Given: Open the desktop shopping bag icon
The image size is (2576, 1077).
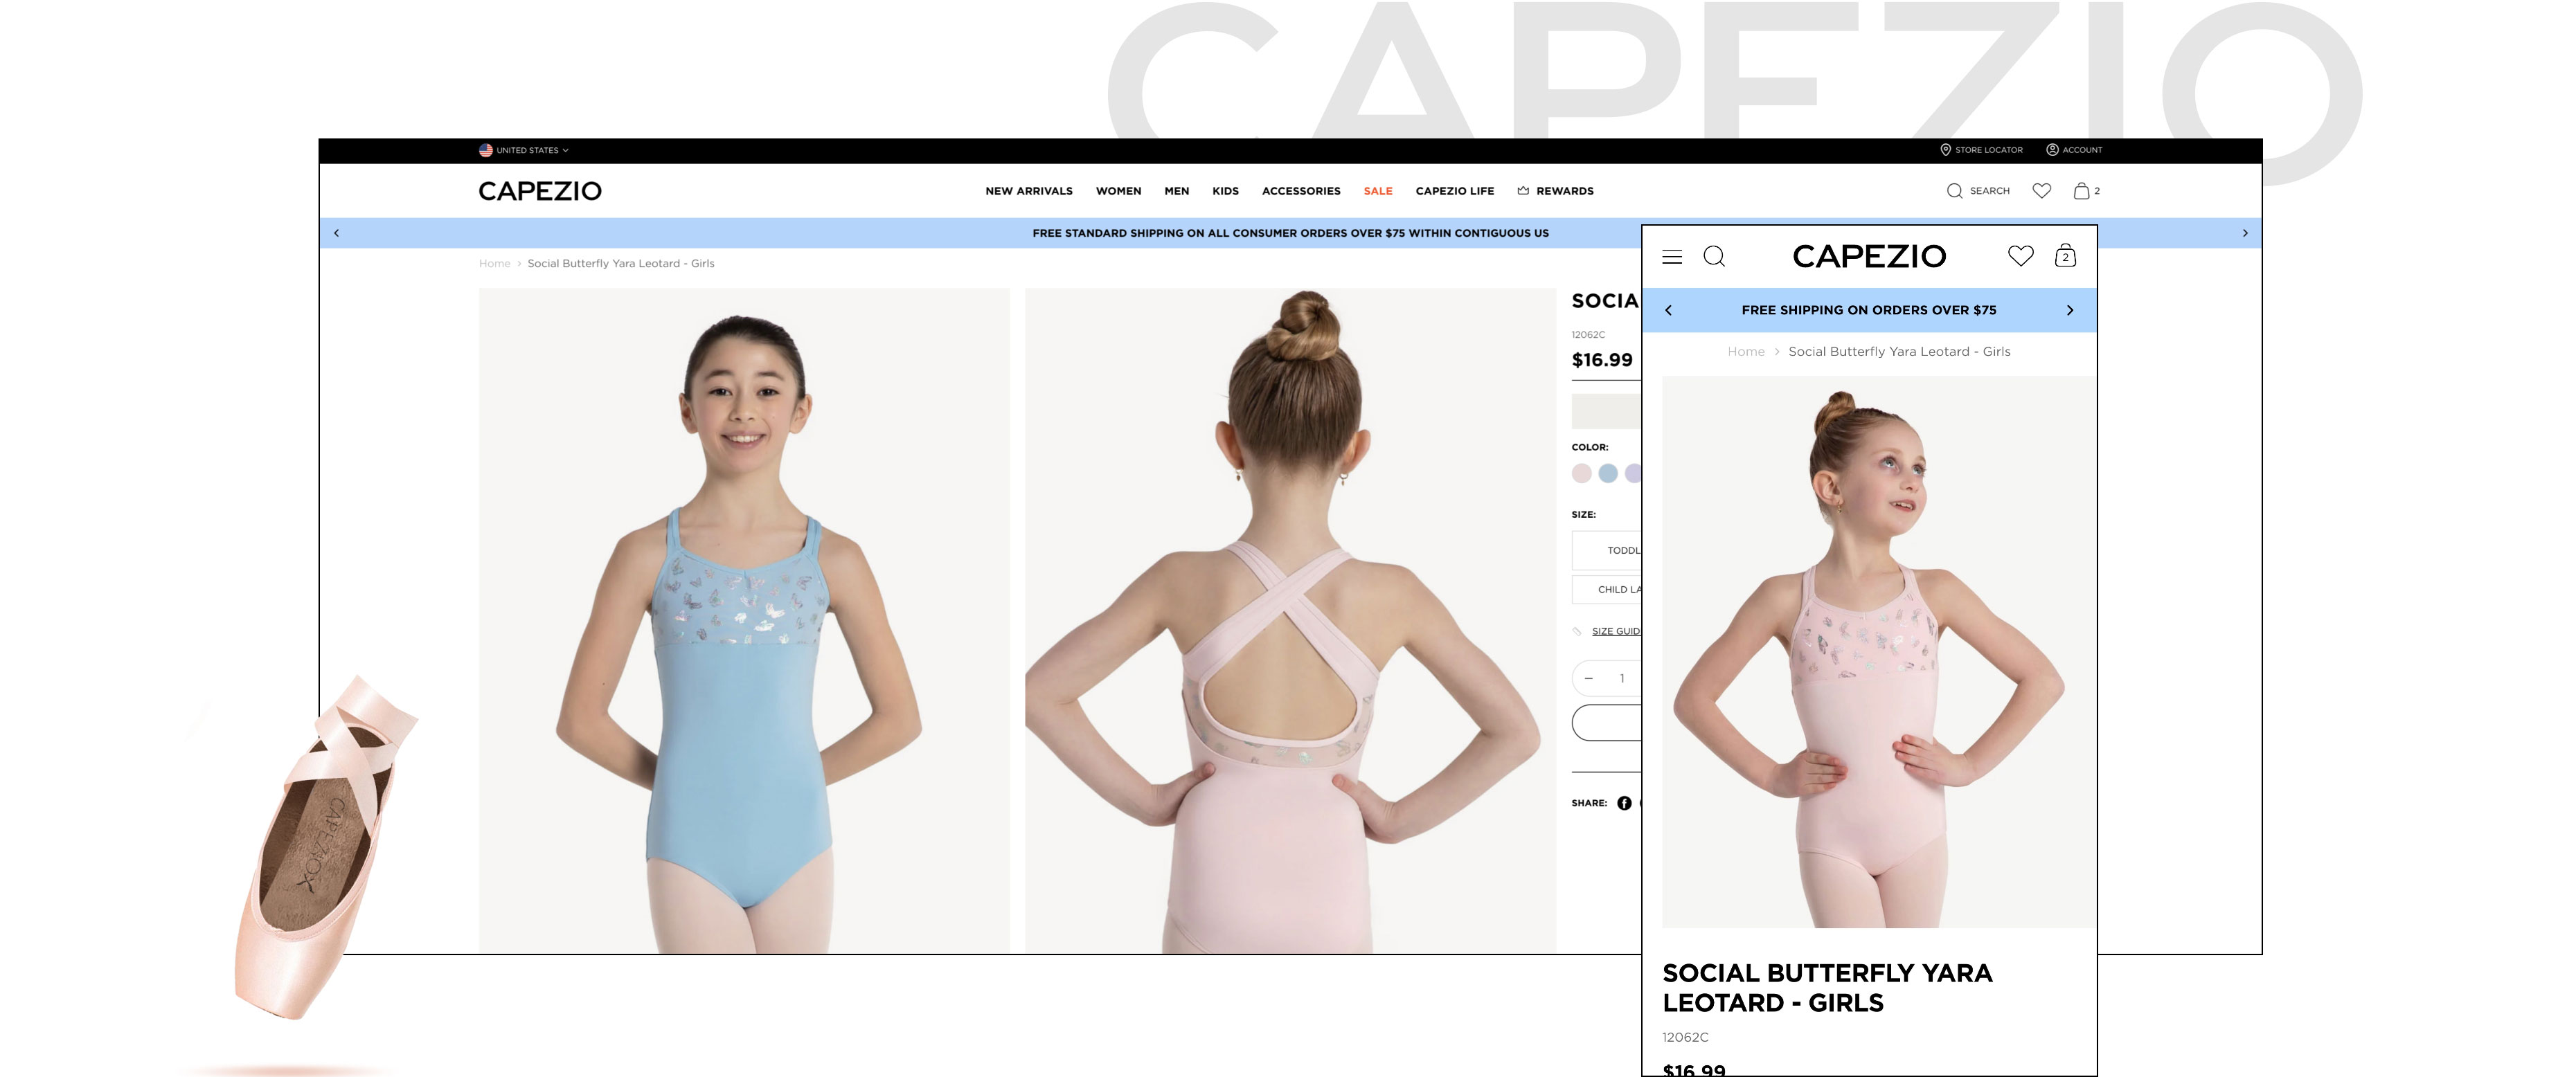Looking at the screenshot, I should (2081, 191).
